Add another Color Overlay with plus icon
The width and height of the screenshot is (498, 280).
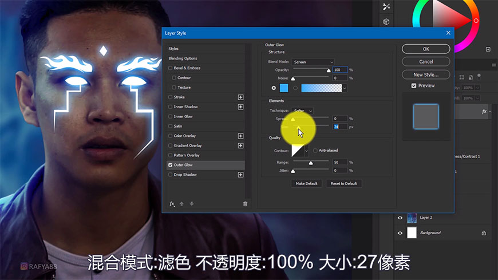[x=241, y=136]
